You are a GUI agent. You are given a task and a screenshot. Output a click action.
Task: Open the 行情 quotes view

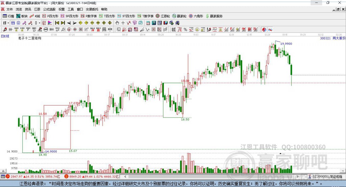[8, 16]
